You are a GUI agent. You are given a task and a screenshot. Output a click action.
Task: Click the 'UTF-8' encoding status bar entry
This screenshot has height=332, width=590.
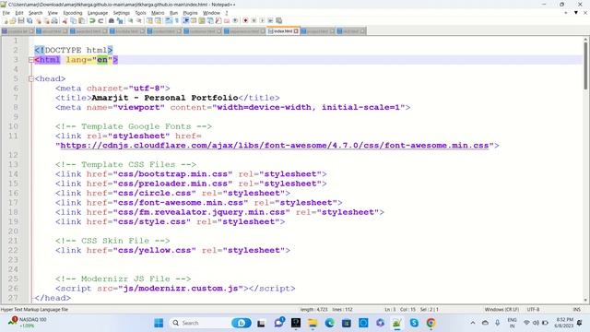[533, 310]
